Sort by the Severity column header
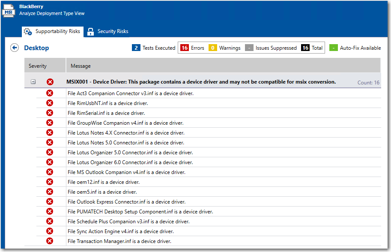391x252 pixels. [x=38, y=66]
